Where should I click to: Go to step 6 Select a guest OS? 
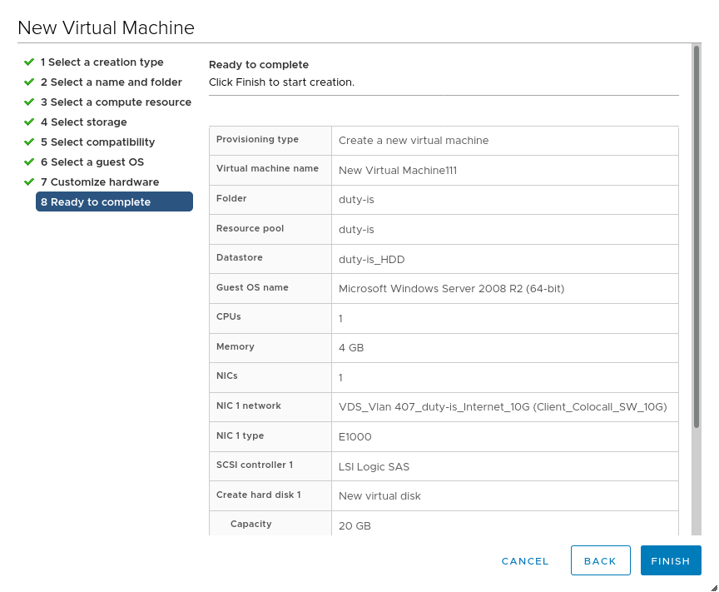pyautogui.click(x=92, y=162)
